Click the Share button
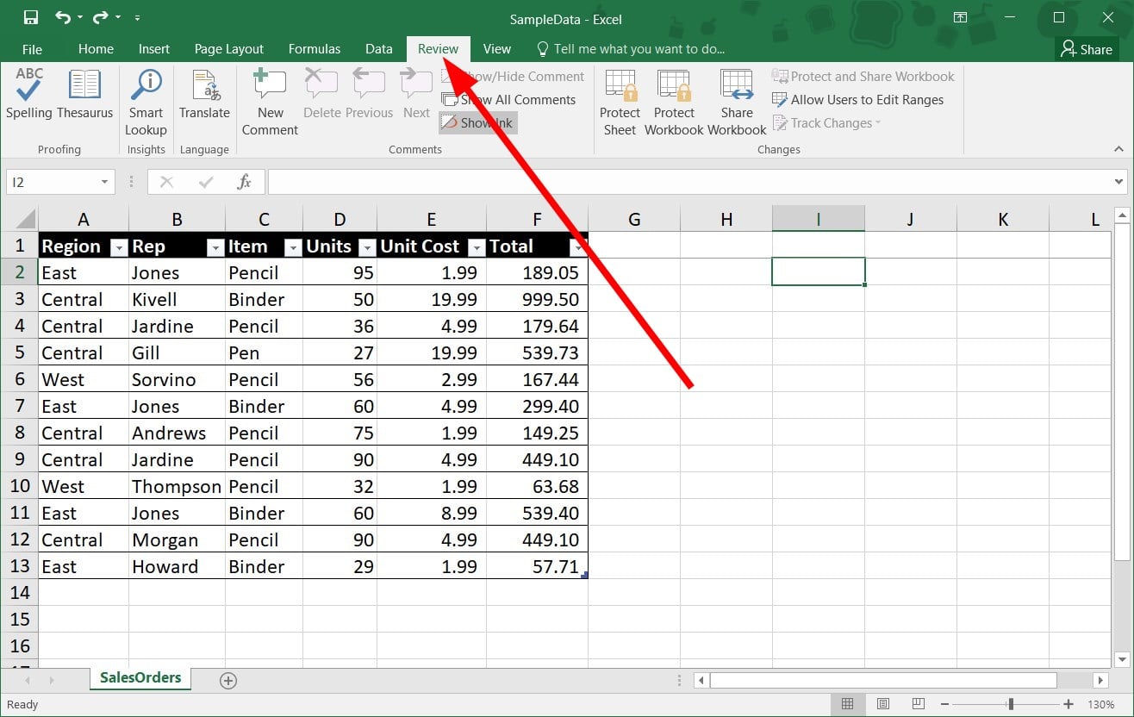This screenshot has height=717, width=1134. point(1087,49)
